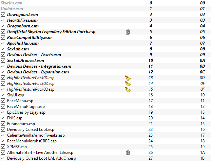Toggle the HearthFires.esm checkbox
The height and width of the screenshot is (162, 211).
[x=3, y=20]
